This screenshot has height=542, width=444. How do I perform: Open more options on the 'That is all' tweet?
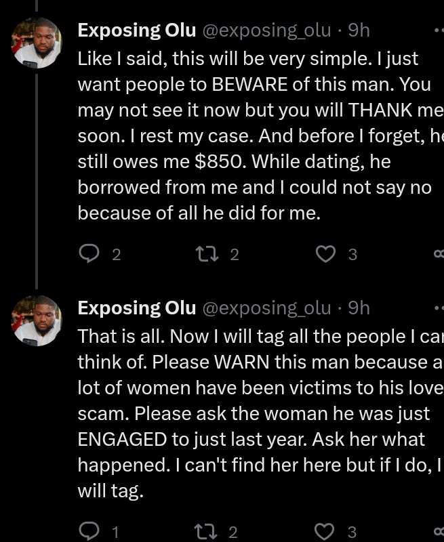coord(437,308)
